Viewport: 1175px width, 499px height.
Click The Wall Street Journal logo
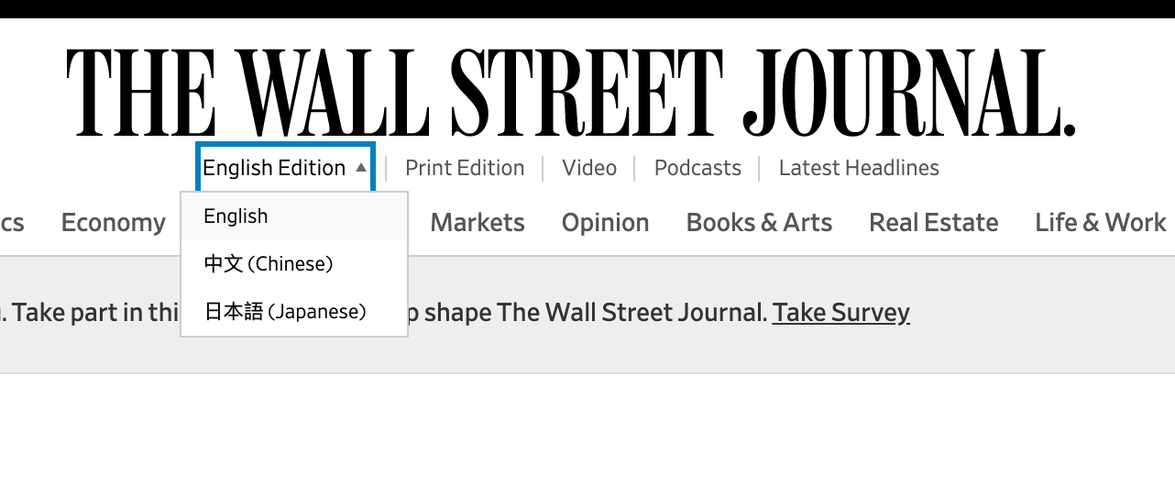(x=570, y=92)
